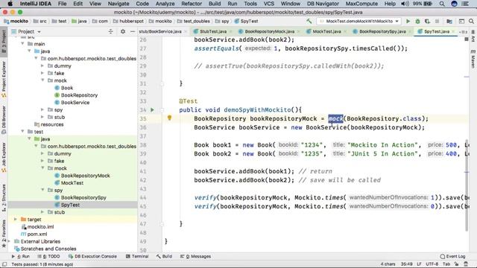Click the Build project hammer icon
This screenshot has width=477, height=268.
coord(309,22)
